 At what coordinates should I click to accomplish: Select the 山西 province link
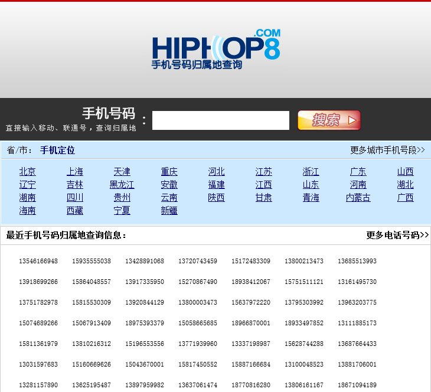(x=406, y=172)
